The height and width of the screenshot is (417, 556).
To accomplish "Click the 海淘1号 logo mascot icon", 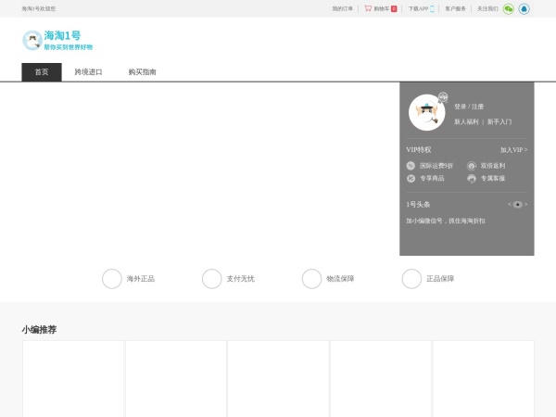I will (x=32, y=40).
